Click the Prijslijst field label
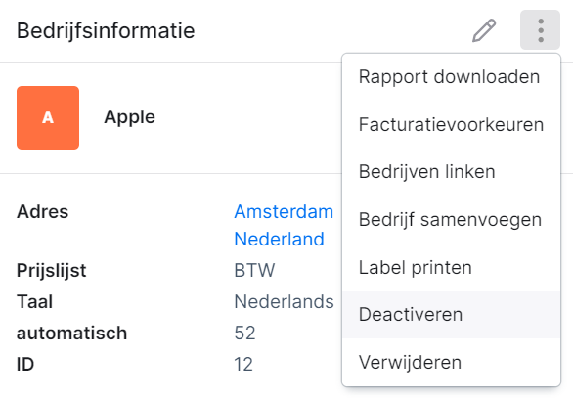573x401 pixels. pyautogui.click(x=52, y=271)
